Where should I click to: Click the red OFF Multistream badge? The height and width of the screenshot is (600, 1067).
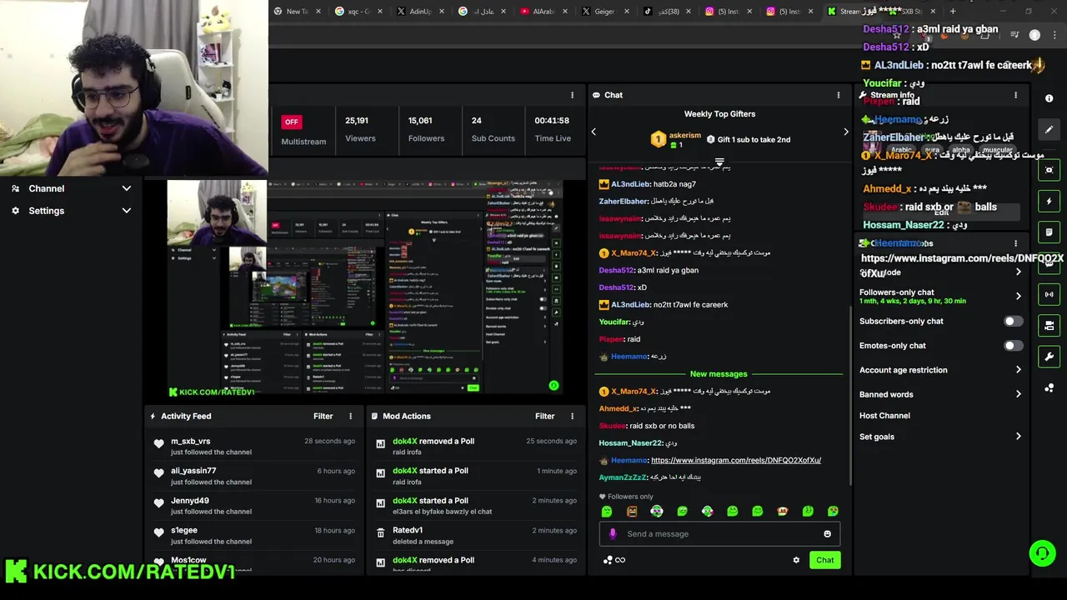pyautogui.click(x=291, y=122)
